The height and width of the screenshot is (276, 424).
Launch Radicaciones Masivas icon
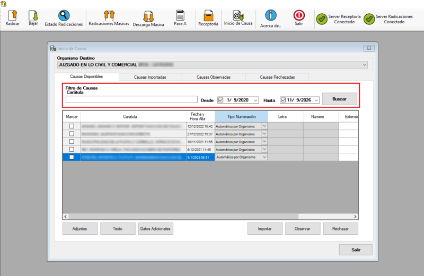pos(109,15)
